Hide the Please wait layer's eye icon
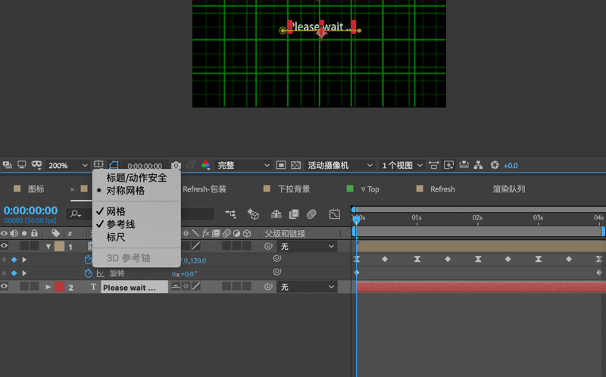The height and width of the screenshot is (377, 606). [x=5, y=286]
